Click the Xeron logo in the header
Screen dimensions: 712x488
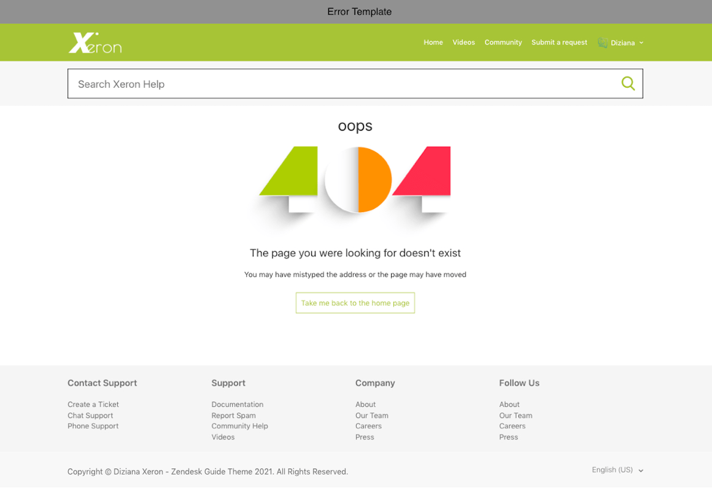[95, 43]
